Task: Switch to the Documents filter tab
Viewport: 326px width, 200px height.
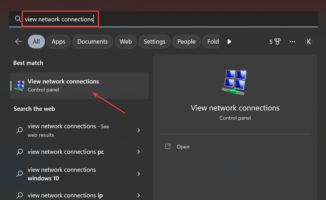Action: point(92,41)
